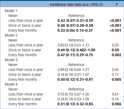124x109 pixels.
Task: Click the P value 0.002
Action: pyautogui.click(x=116, y=55)
